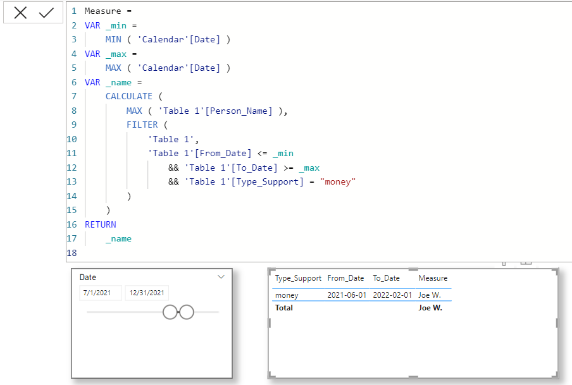Screen dimensions: 572x385
Task: Grab the right handle of date slider
Action: (x=187, y=312)
